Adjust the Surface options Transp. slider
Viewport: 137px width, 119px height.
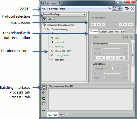112,49
